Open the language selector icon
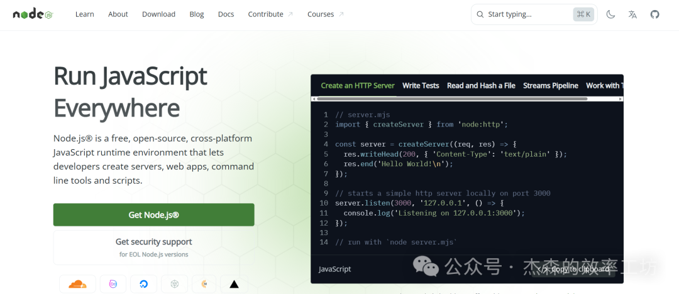Screen dimensions: 679x294 pos(632,14)
